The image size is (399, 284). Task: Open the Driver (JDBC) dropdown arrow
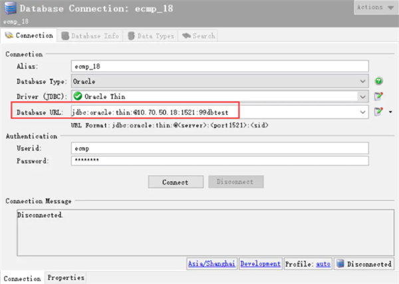point(362,96)
